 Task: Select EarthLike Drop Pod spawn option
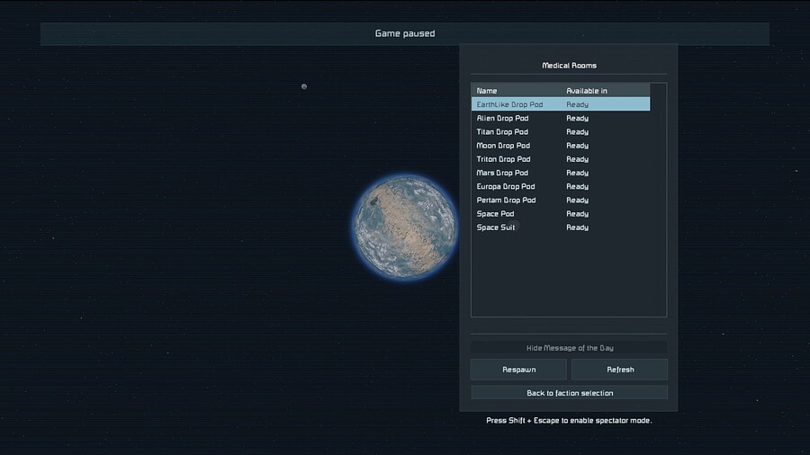[509, 104]
